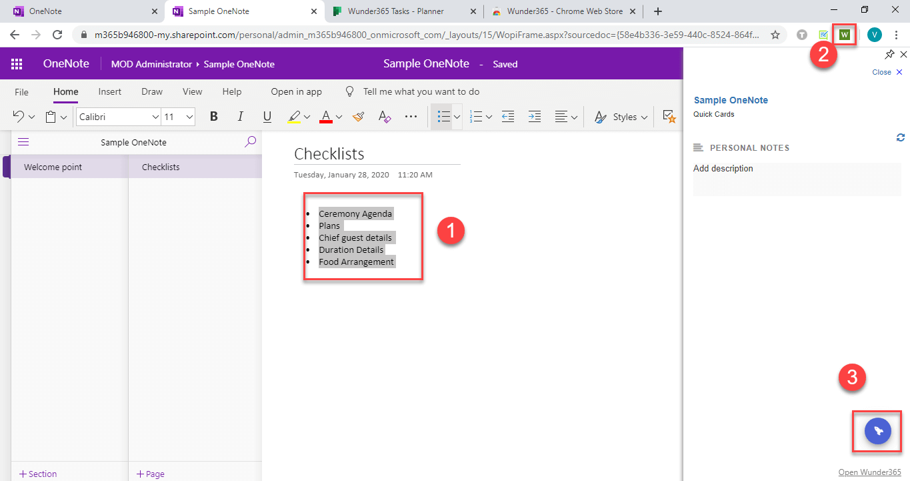Expand the Paste options dropdown
The image size is (910, 481).
pos(63,117)
